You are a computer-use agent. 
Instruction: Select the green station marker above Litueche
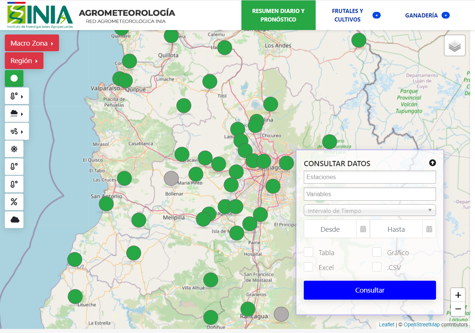pyautogui.click(x=75, y=297)
